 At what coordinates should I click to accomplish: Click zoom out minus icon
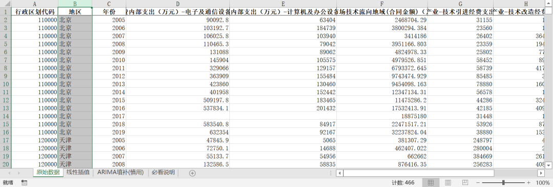pos(478,183)
